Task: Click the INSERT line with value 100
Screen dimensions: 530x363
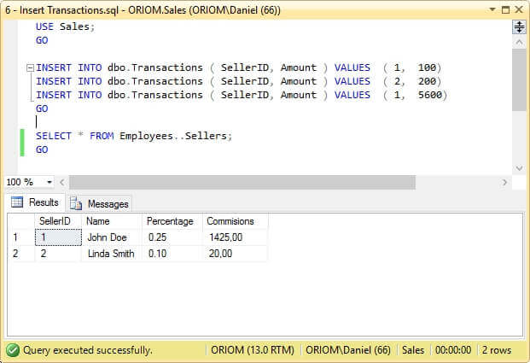Action: [239, 67]
